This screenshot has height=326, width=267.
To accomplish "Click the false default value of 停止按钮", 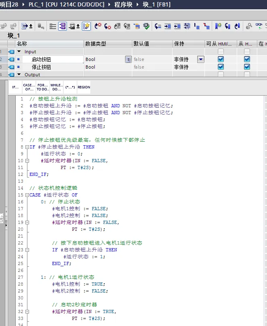I will point(139,67).
